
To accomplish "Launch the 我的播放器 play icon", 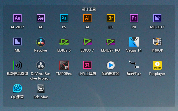I will [x=111, y=65].
